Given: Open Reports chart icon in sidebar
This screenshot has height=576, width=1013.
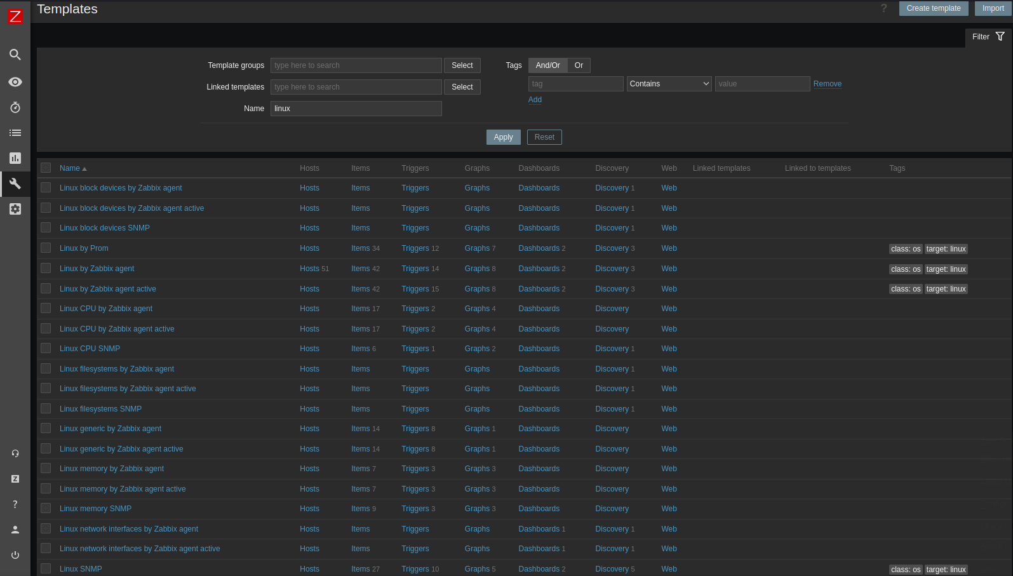Looking at the screenshot, I should click(x=15, y=158).
